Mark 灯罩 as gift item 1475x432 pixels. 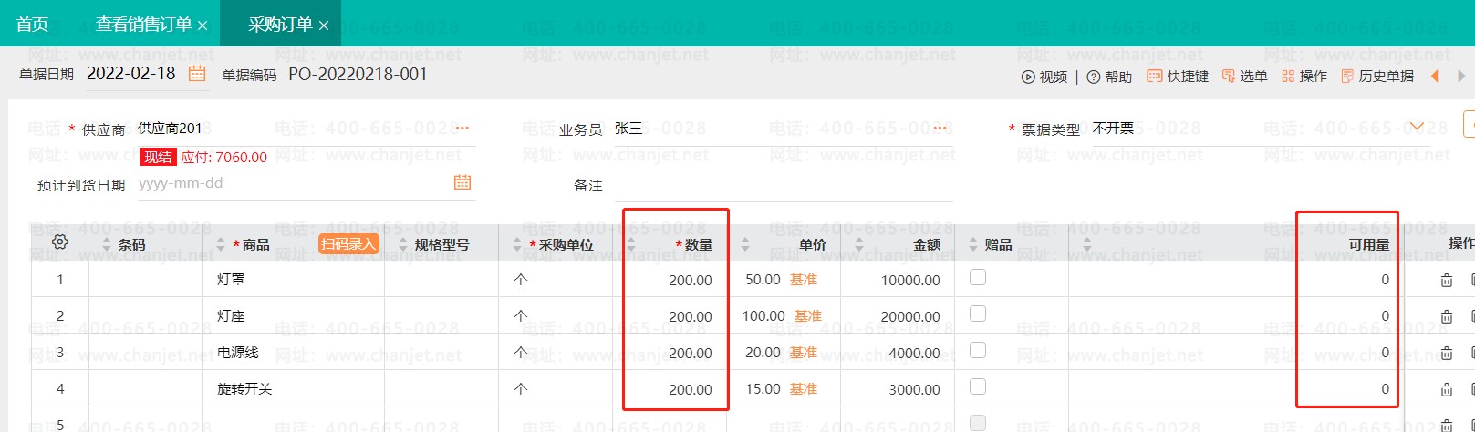[x=978, y=277]
